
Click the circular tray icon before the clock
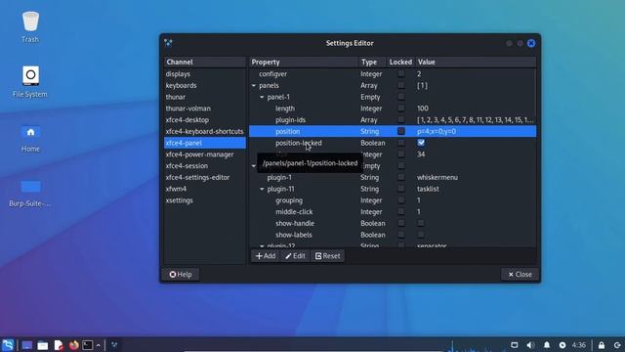pyautogui.click(x=562, y=345)
